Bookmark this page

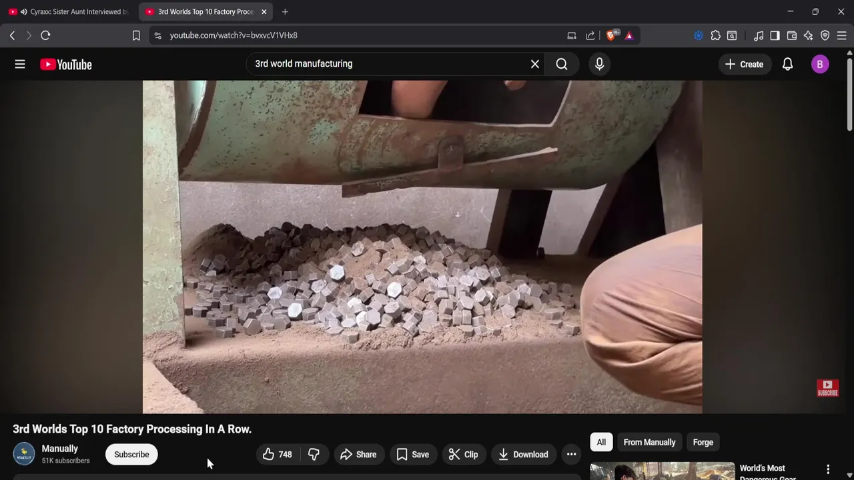click(136, 35)
